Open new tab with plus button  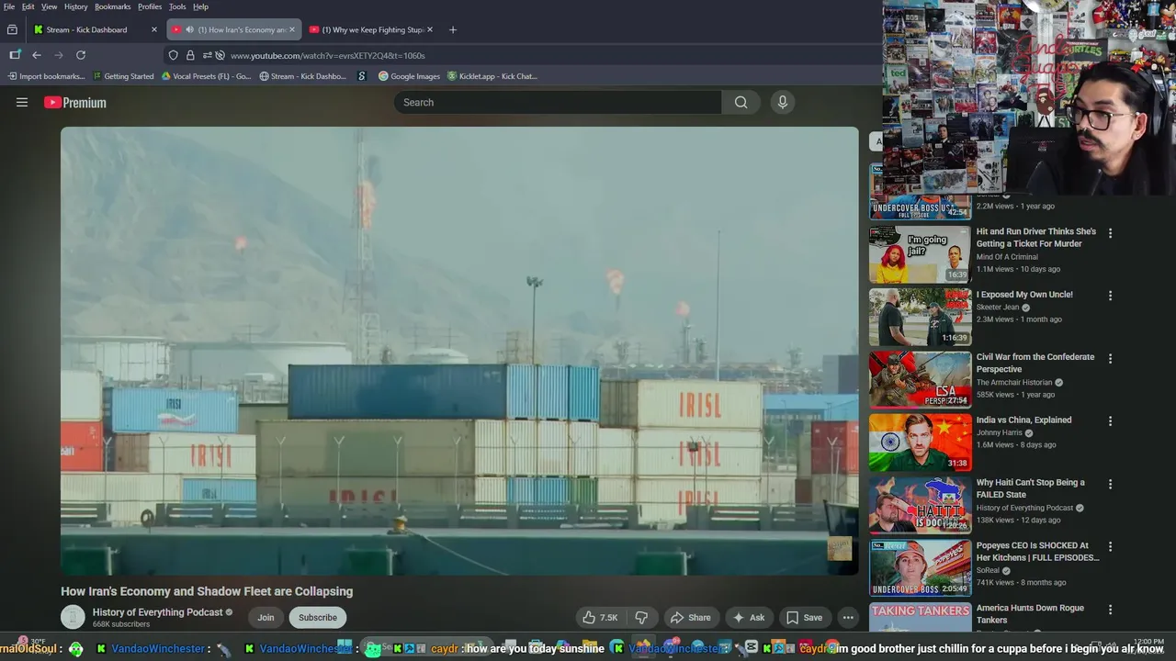(452, 29)
